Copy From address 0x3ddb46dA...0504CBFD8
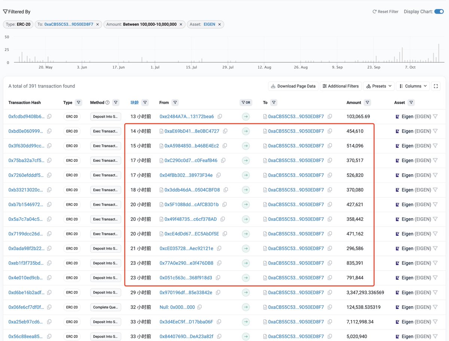 coord(226,190)
